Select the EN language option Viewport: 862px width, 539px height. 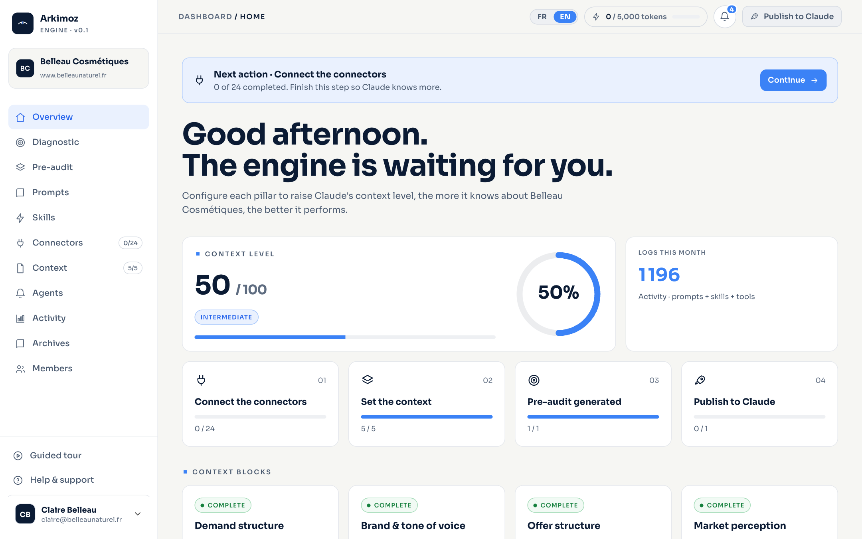565,17
